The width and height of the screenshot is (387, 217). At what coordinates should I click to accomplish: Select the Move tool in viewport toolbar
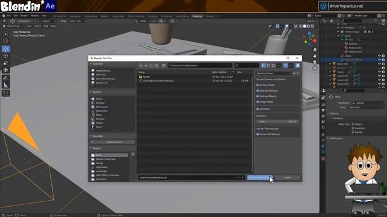(x=5, y=49)
